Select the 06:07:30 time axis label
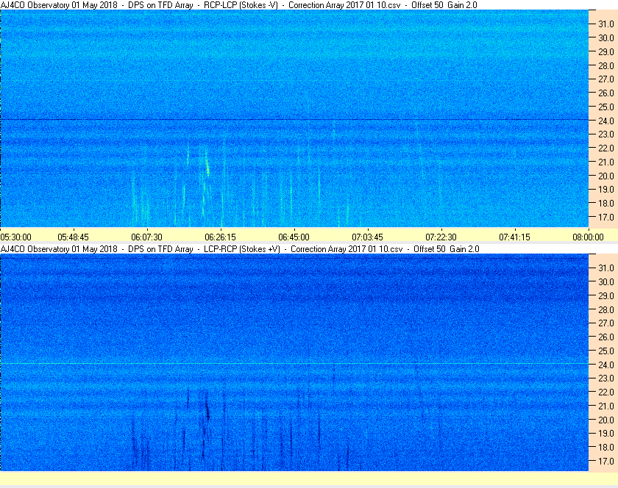This screenshot has height=488, width=618. tap(146, 237)
